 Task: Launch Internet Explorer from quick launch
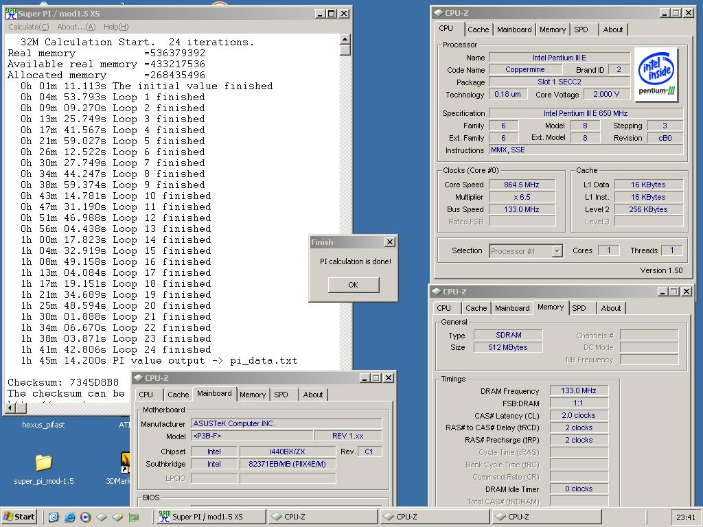pyautogui.click(x=70, y=517)
